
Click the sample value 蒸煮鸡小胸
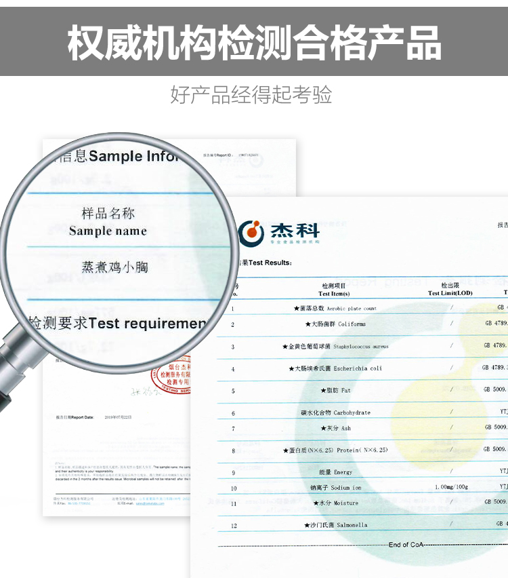115,267
